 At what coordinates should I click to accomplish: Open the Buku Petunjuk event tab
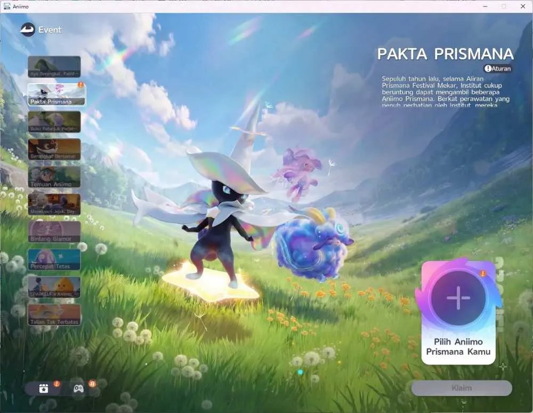(x=54, y=122)
